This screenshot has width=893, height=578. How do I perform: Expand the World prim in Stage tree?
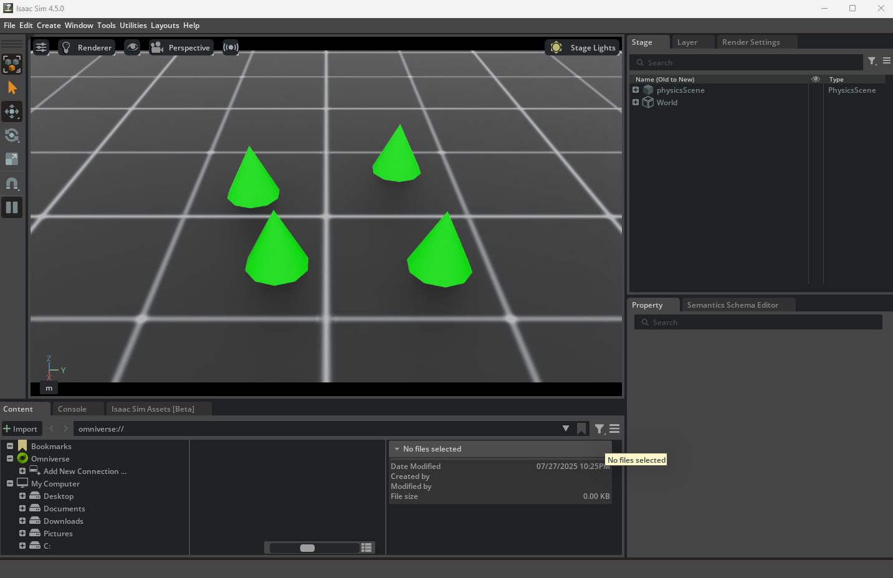(636, 102)
